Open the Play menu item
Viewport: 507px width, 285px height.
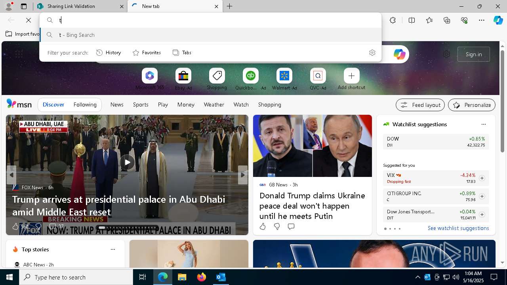(x=163, y=104)
